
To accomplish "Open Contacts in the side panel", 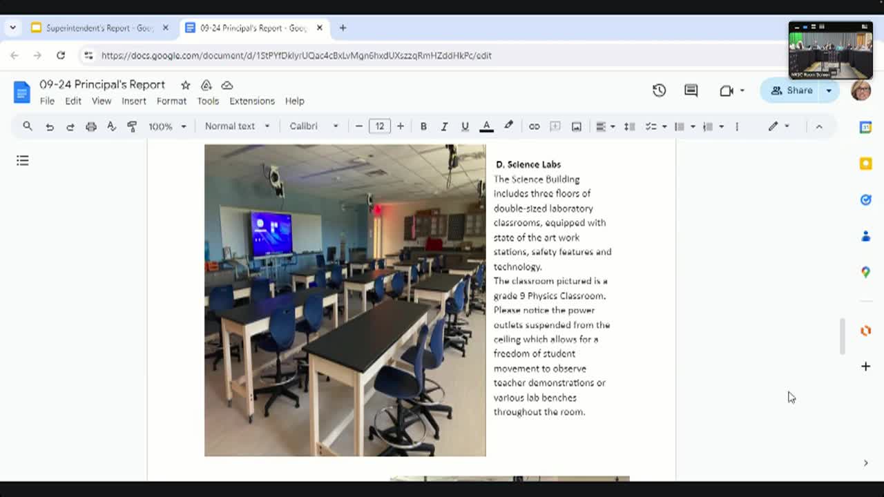I will point(865,236).
